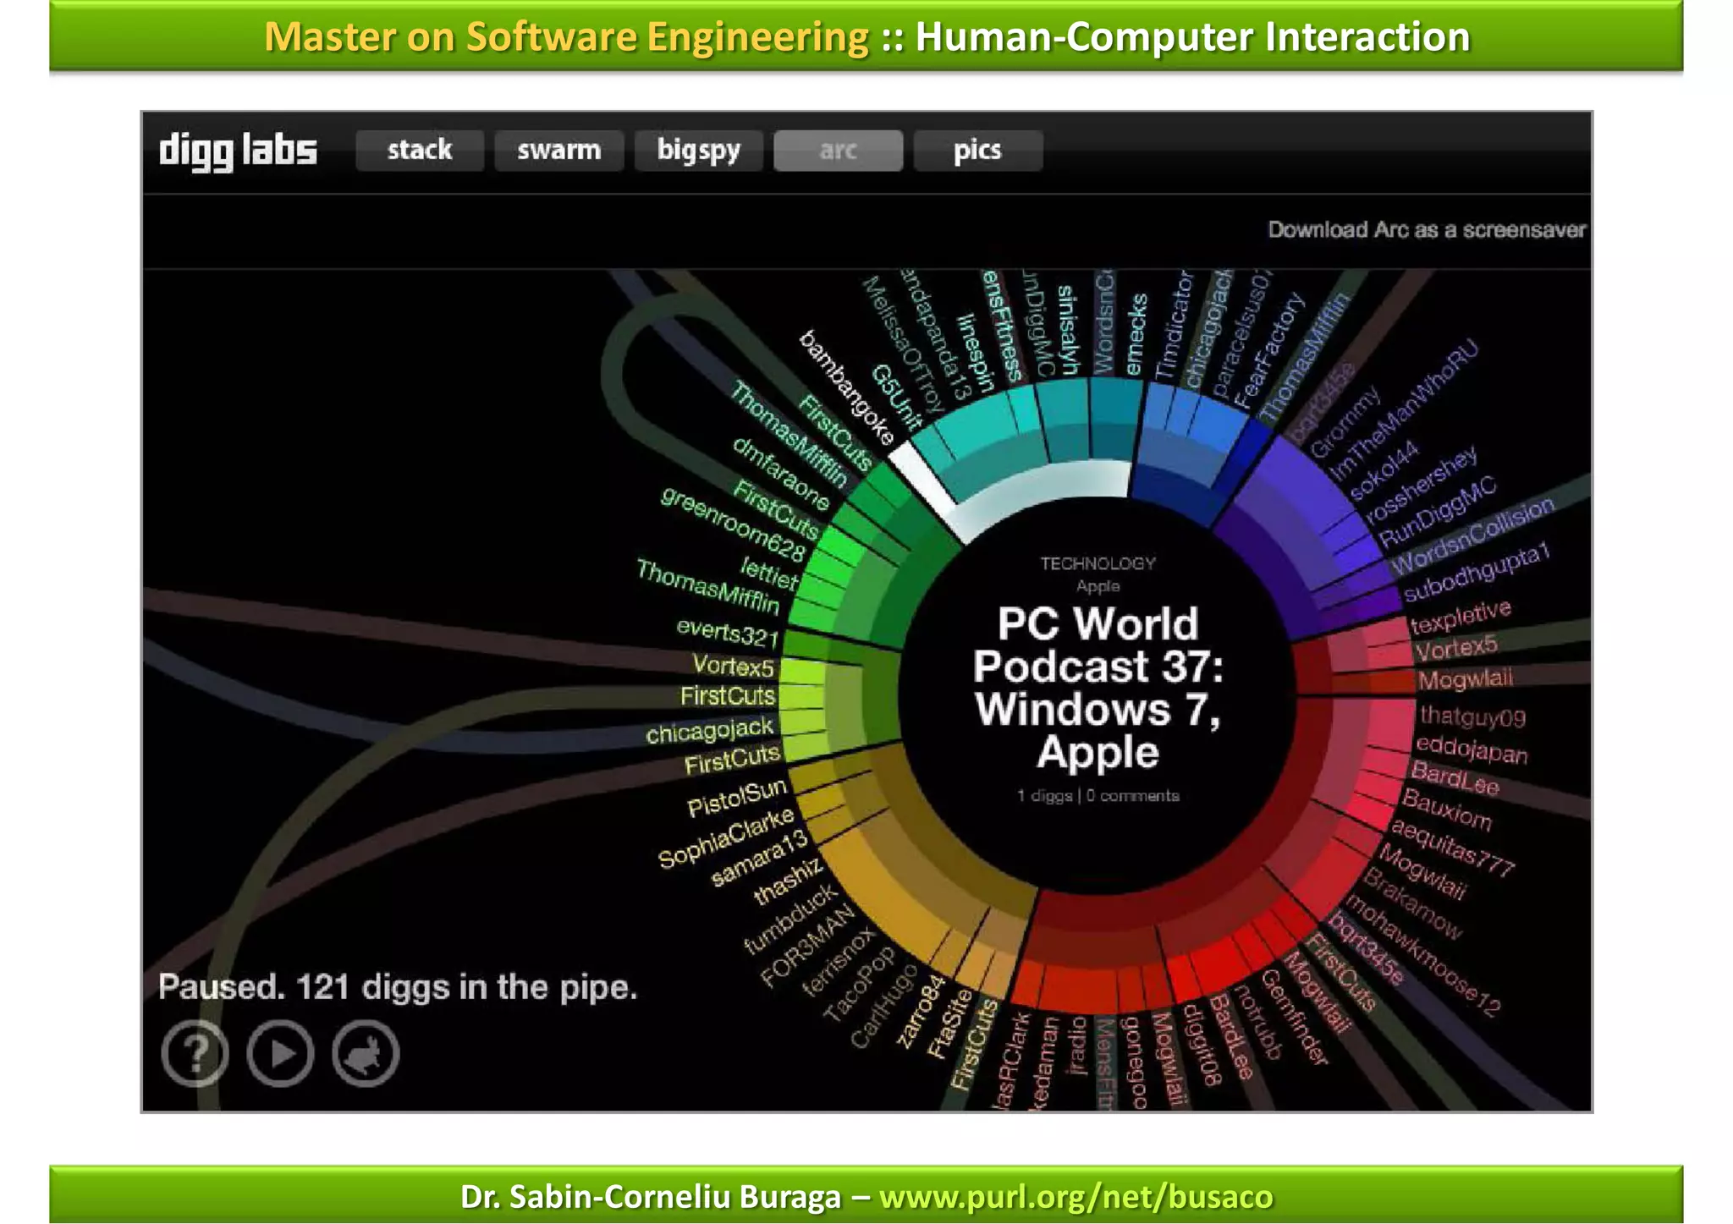Open the PC World Podcast 37 story title
Viewport: 1733px width, 1224px height.
coord(1098,688)
